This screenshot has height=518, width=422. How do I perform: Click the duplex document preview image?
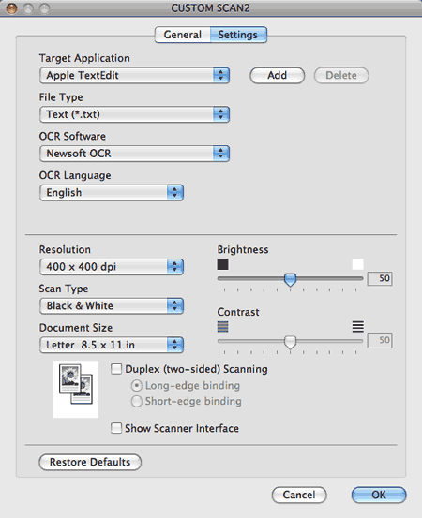click(x=76, y=389)
